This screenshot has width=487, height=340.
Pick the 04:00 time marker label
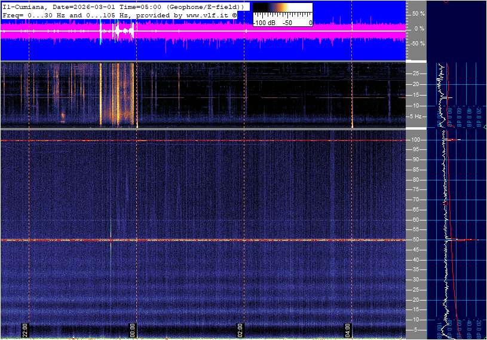tap(348, 330)
